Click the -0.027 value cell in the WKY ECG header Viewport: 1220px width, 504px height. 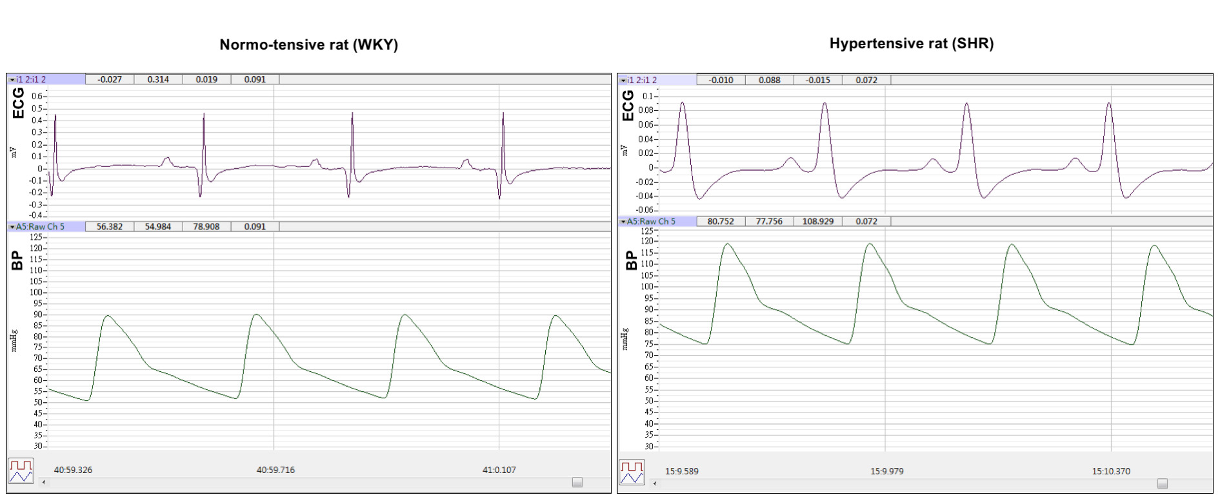tap(110, 79)
